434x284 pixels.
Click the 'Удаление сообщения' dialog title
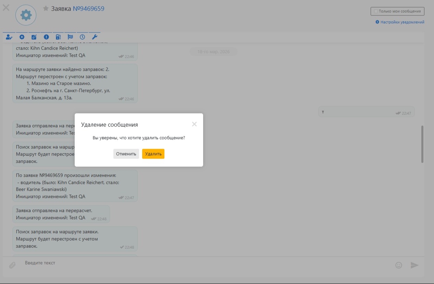[x=110, y=125]
